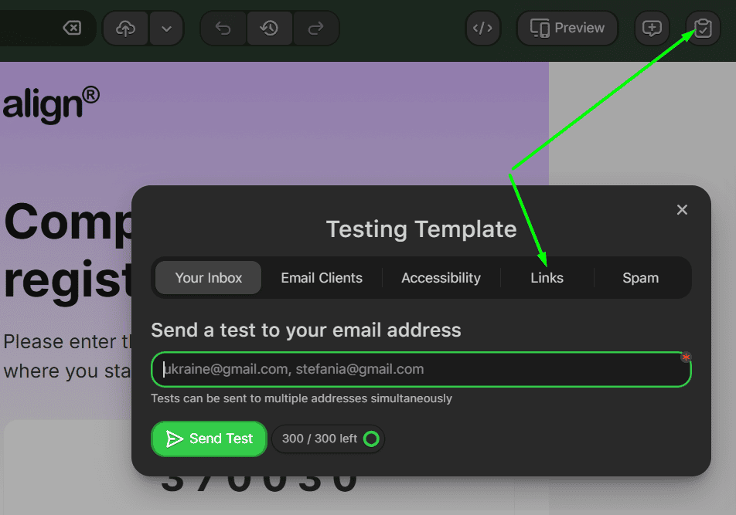
Task: Go to the Links tab
Action: (547, 278)
